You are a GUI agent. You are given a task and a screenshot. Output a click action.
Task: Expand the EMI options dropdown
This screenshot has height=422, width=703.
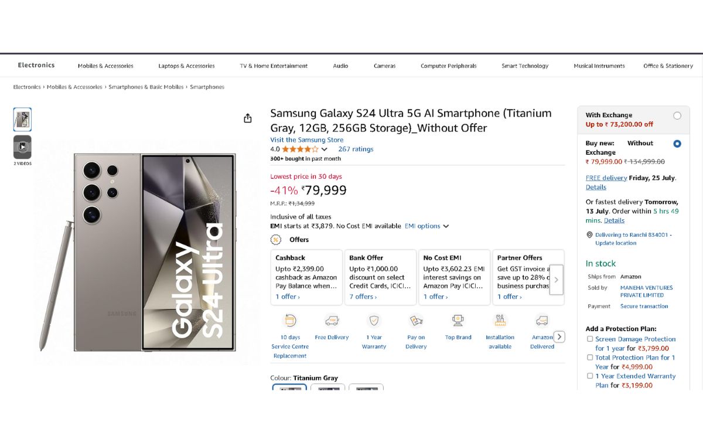(x=426, y=226)
